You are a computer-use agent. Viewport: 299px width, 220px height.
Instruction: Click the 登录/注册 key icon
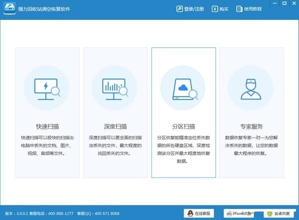(179, 9)
